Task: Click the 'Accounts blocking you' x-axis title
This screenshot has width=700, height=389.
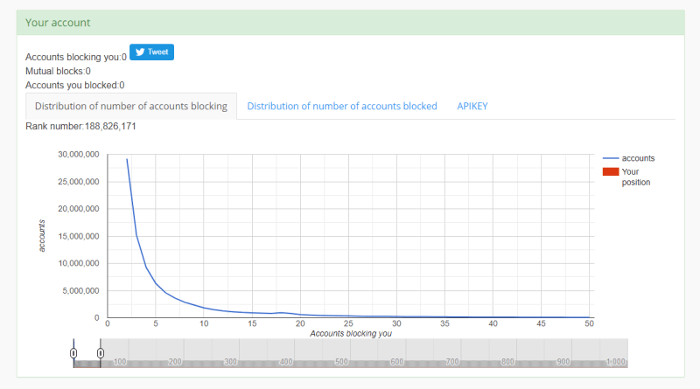Action: 348,333
